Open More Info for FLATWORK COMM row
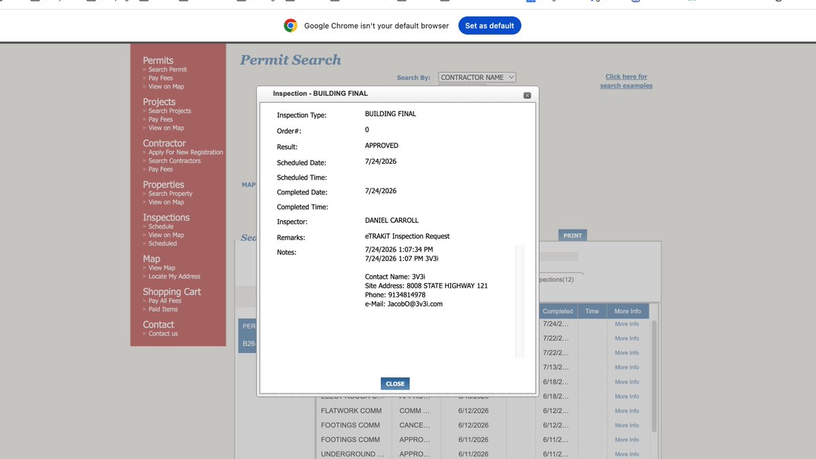816x459 pixels. point(627,411)
